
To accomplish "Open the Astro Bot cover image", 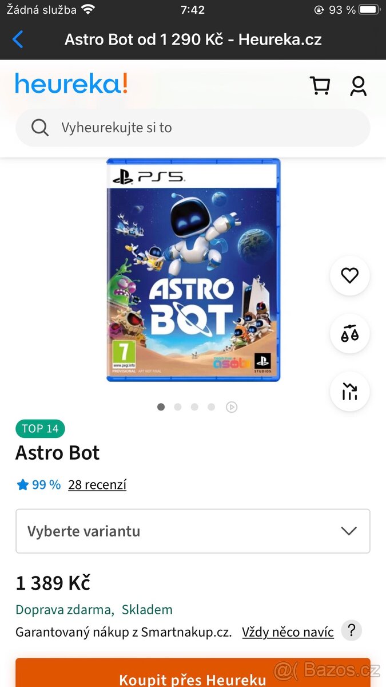I will pos(193,270).
